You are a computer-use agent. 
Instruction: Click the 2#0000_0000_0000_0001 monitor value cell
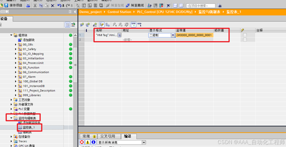tap(194, 35)
